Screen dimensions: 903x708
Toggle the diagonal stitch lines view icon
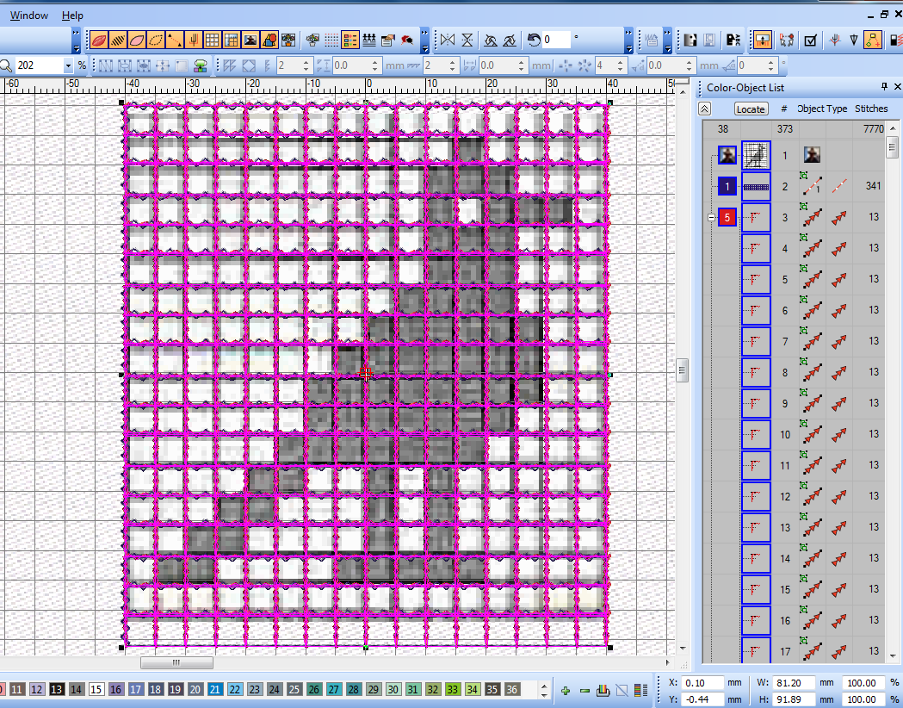coord(118,40)
